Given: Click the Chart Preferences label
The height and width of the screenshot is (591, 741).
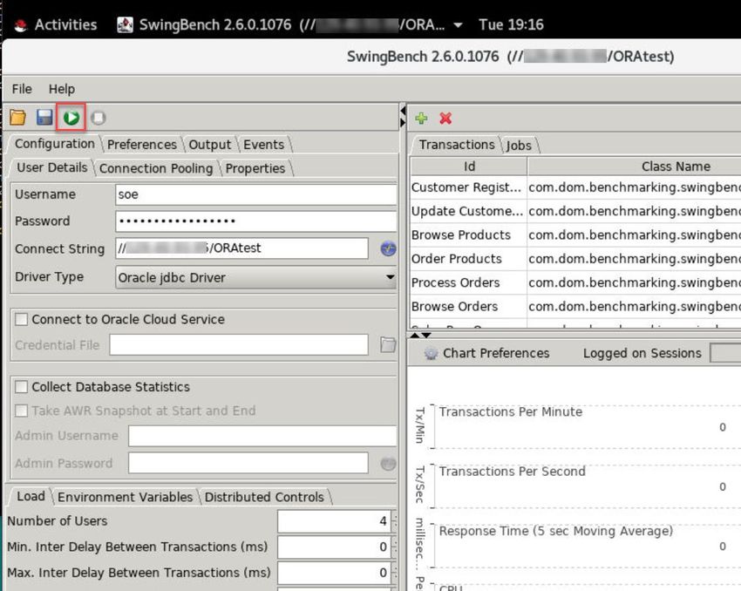Looking at the screenshot, I should (x=496, y=353).
